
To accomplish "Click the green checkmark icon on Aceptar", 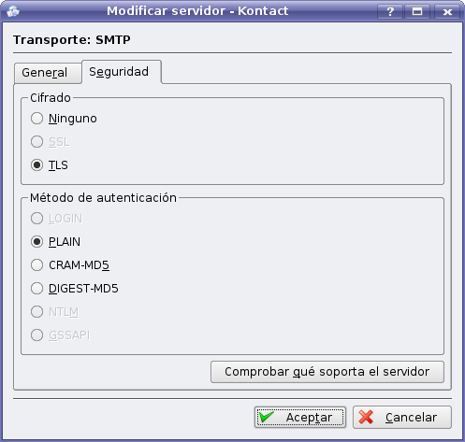I will coord(267,417).
